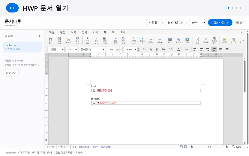Open the 파일 menu

[x=52, y=32]
